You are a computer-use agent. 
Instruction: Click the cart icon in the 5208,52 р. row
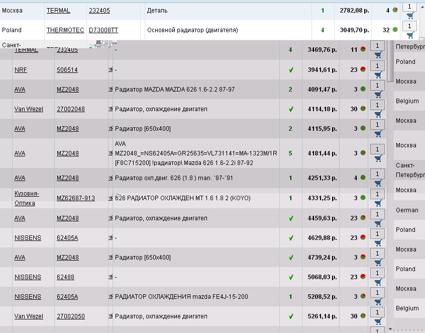click(378, 301)
